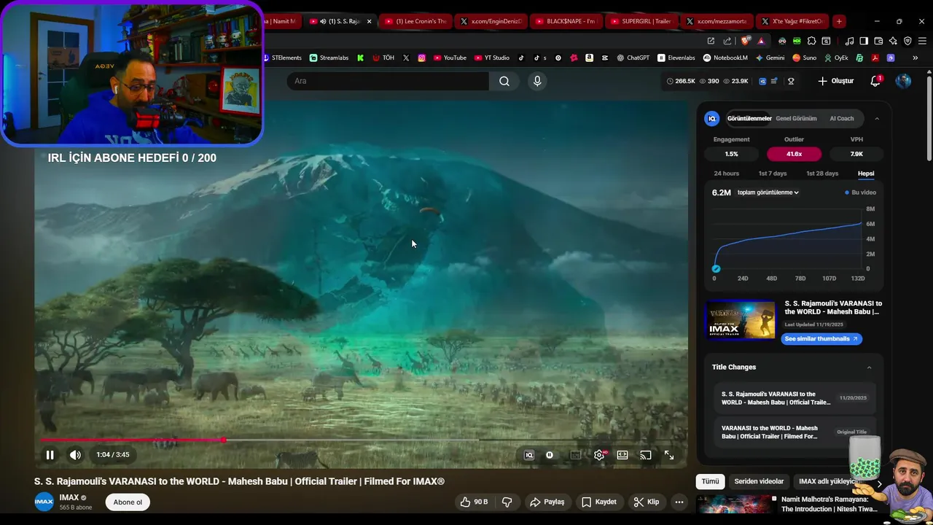Click the Brave Rewards triangle icon
The height and width of the screenshot is (525, 933).
tap(761, 41)
